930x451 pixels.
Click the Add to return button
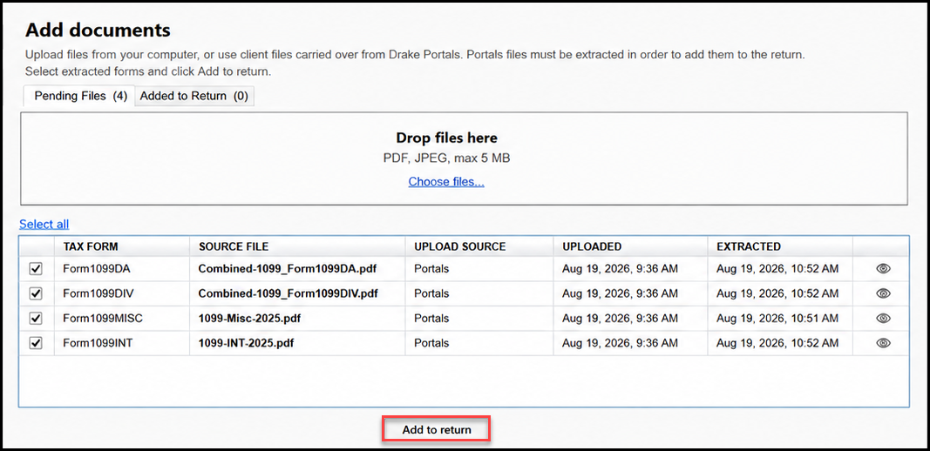[437, 429]
